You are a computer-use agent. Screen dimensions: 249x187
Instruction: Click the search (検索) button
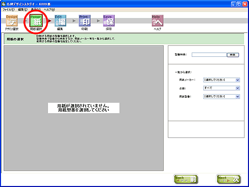[233, 55]
